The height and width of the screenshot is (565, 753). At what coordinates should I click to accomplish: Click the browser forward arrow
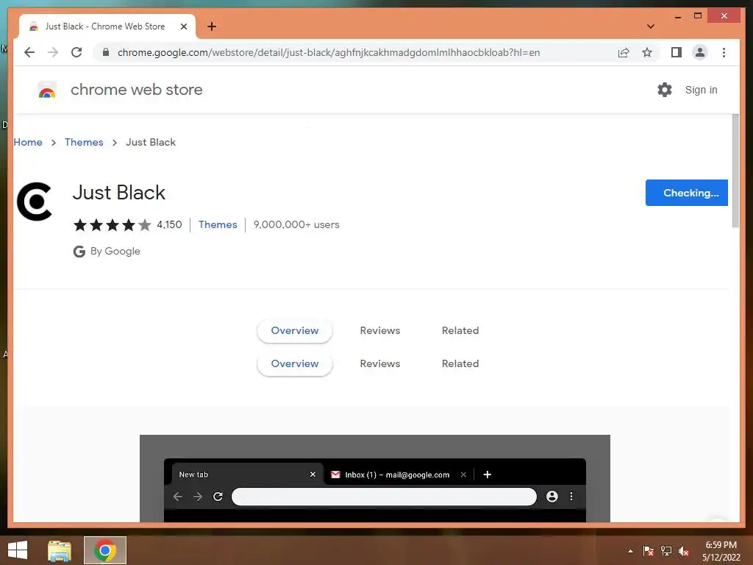[x=53, y=52]
